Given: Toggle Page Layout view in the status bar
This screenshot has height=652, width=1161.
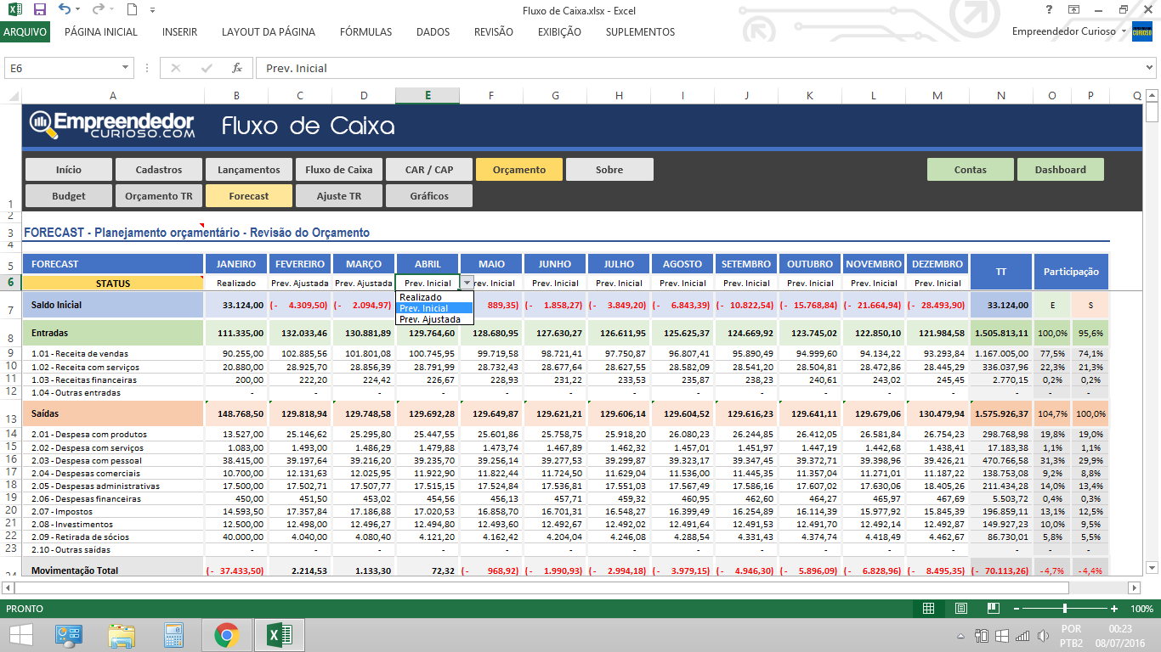Looking at the screenshot, I should (961, 608).
